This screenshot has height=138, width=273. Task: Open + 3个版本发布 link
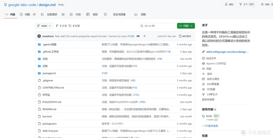coord(210,126)
